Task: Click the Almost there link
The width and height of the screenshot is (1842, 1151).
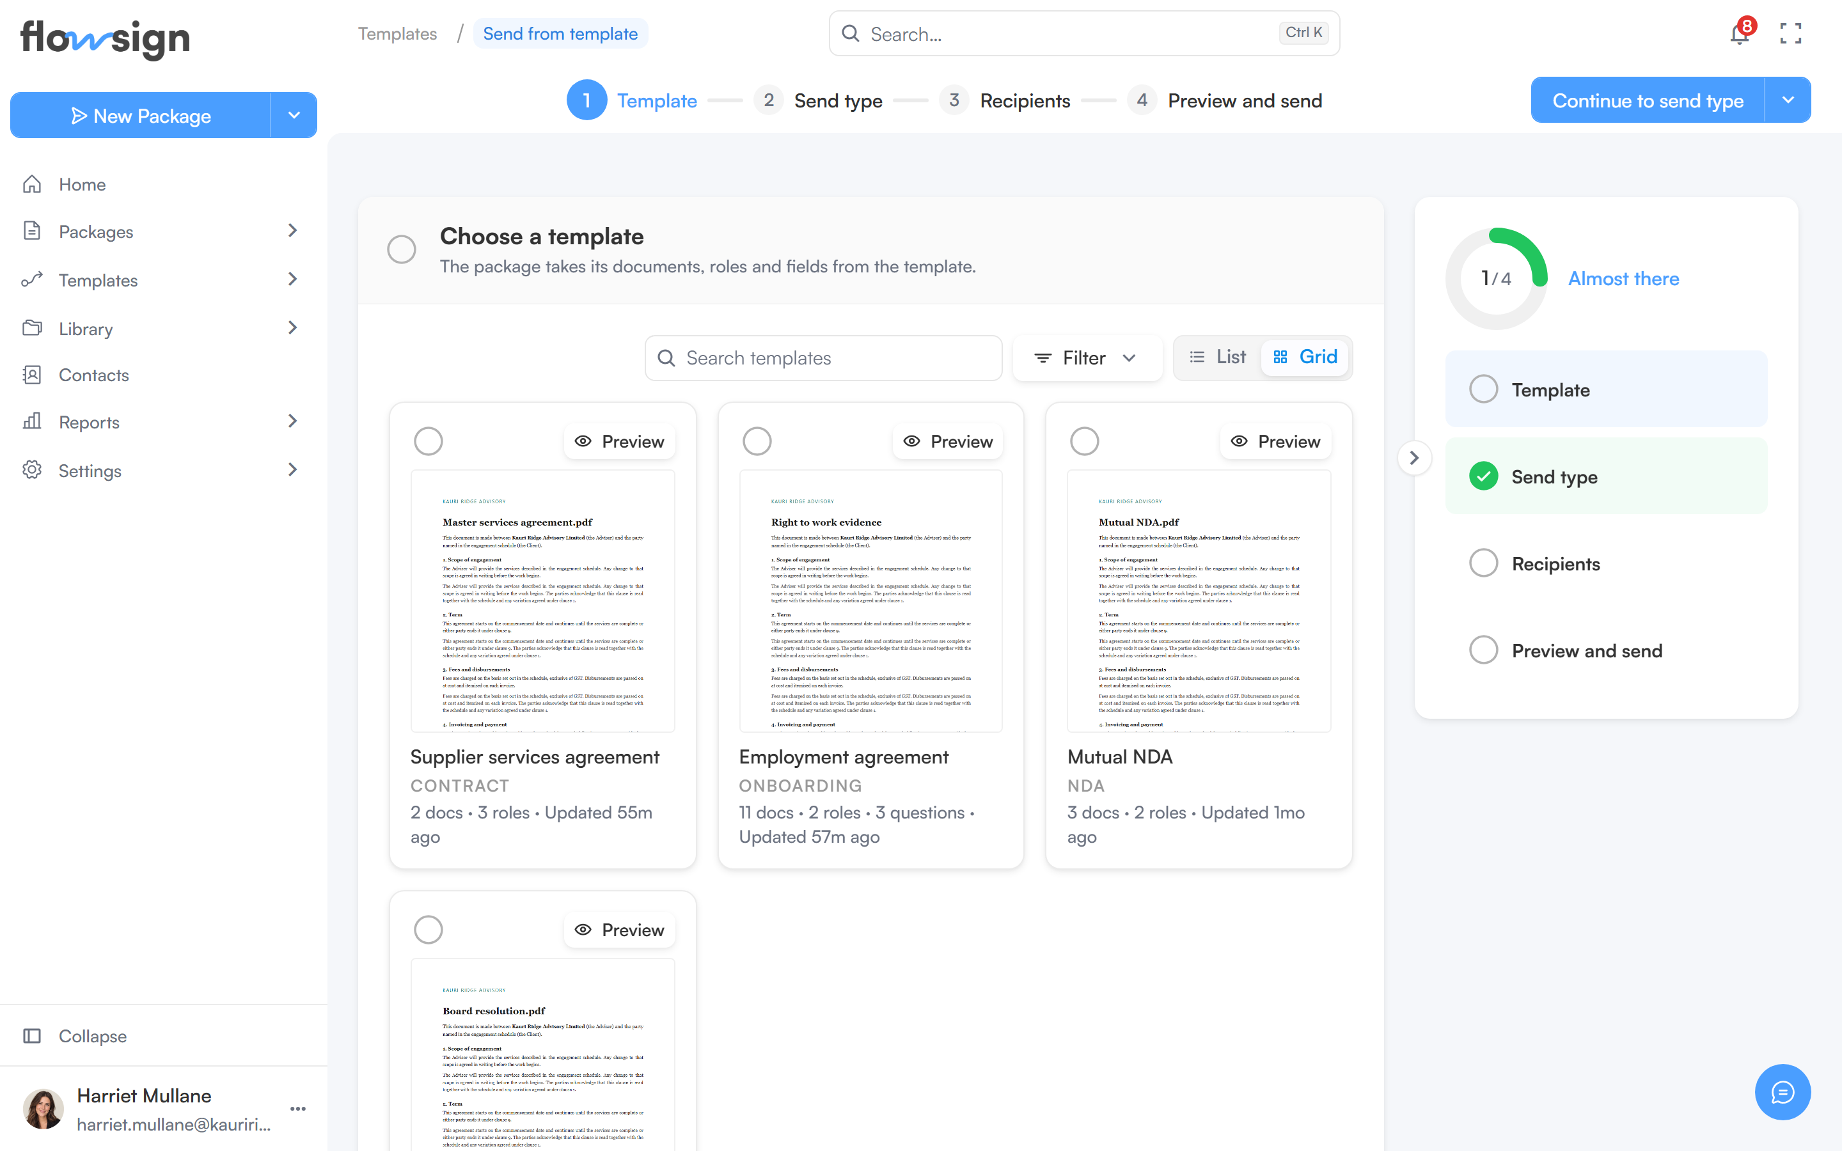Action: tap(1623, 279)
